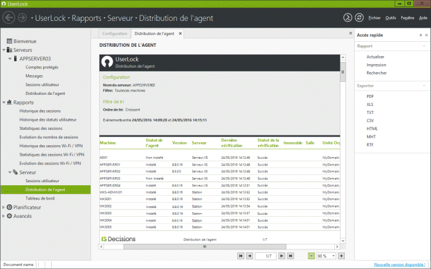Viewport: 431px width, 269px height.
Task: Zoom in with the plus button
Action: tap(341, 256)
